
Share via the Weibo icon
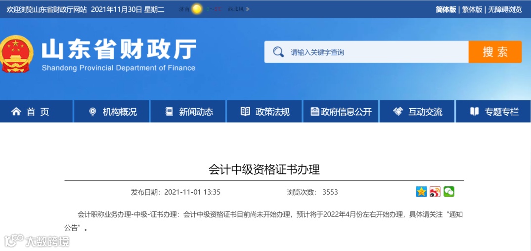click(x=435, y=192)
